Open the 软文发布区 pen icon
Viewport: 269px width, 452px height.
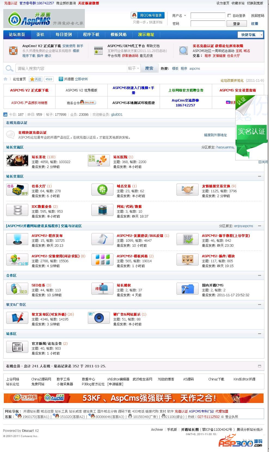pyautogui.click(x=17, y=318)
